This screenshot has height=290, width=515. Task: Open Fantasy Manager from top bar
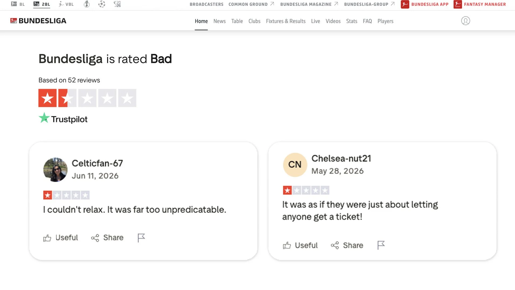click(x=480, y=4)
